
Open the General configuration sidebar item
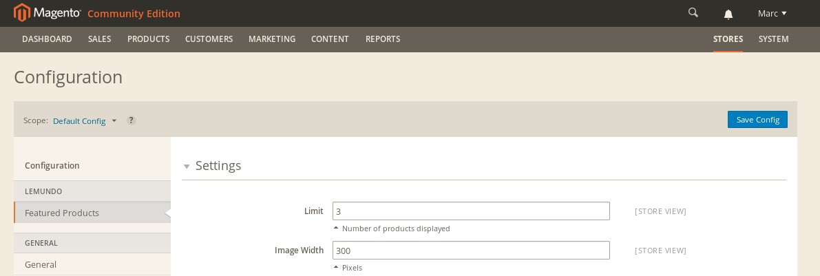click(x=92, y=264)
